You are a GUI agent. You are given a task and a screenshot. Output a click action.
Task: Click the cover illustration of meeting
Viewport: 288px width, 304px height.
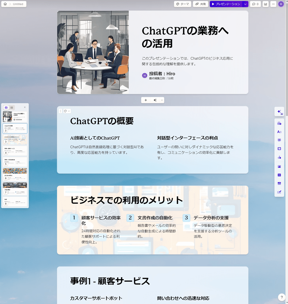pyautogui.click(x=93, y=52)
